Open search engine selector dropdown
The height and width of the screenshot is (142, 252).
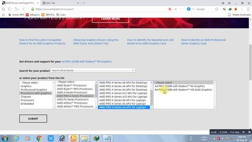(193, 9)
